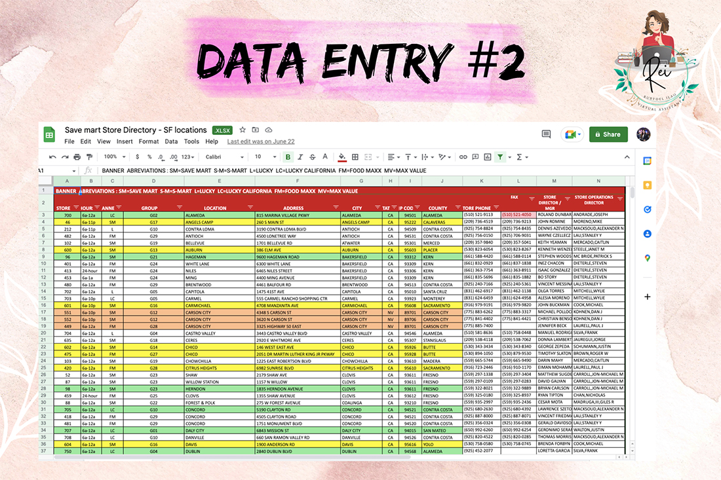Open the Format menu
Screen dimensions: 721x480
point(149,141)
